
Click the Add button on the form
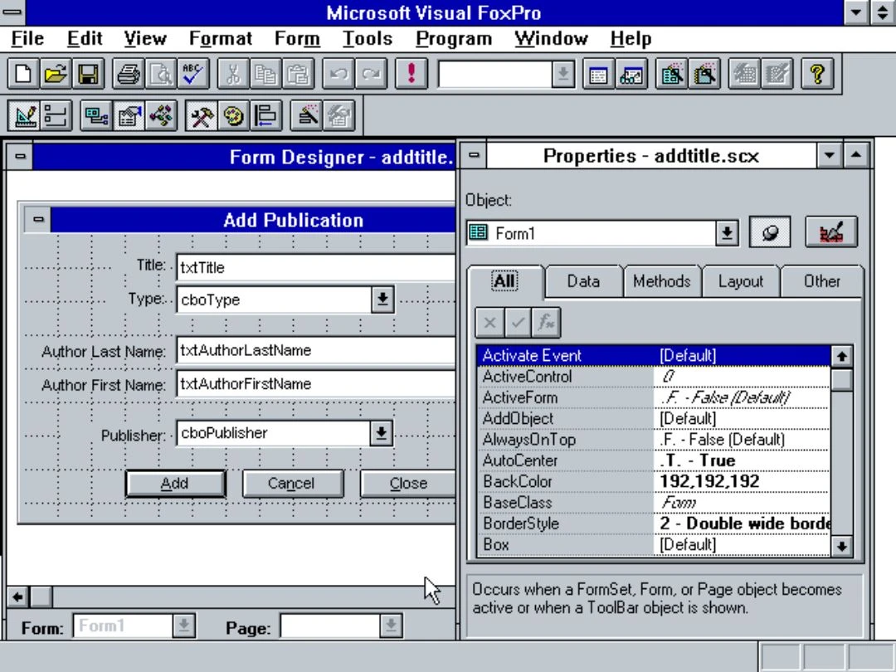[x=175, y=484]
